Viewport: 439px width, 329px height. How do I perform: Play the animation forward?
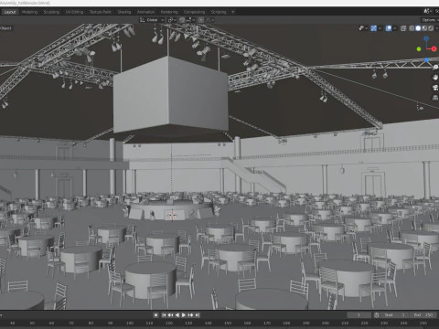(184, 315)
